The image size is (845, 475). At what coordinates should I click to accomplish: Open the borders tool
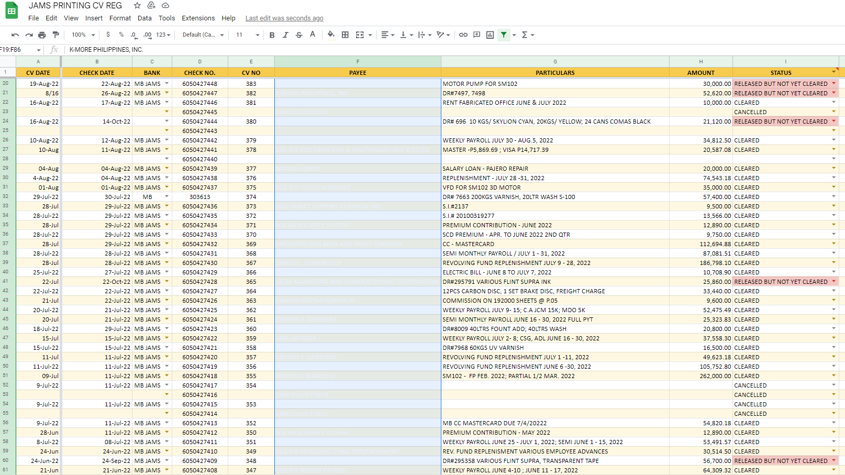tap(345, 35)
